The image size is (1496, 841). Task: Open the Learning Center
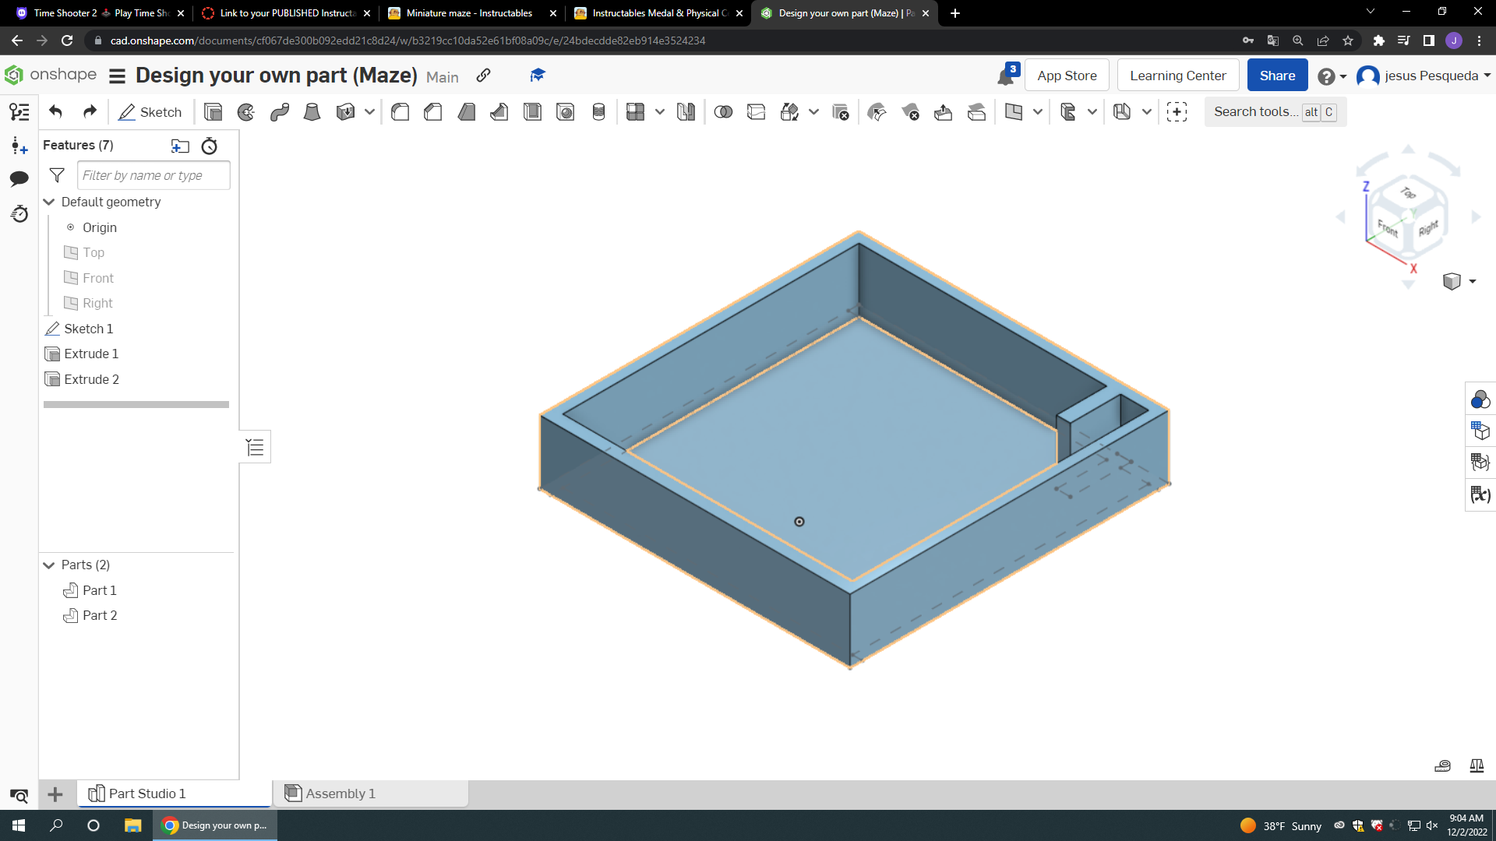click(1177, 75)
